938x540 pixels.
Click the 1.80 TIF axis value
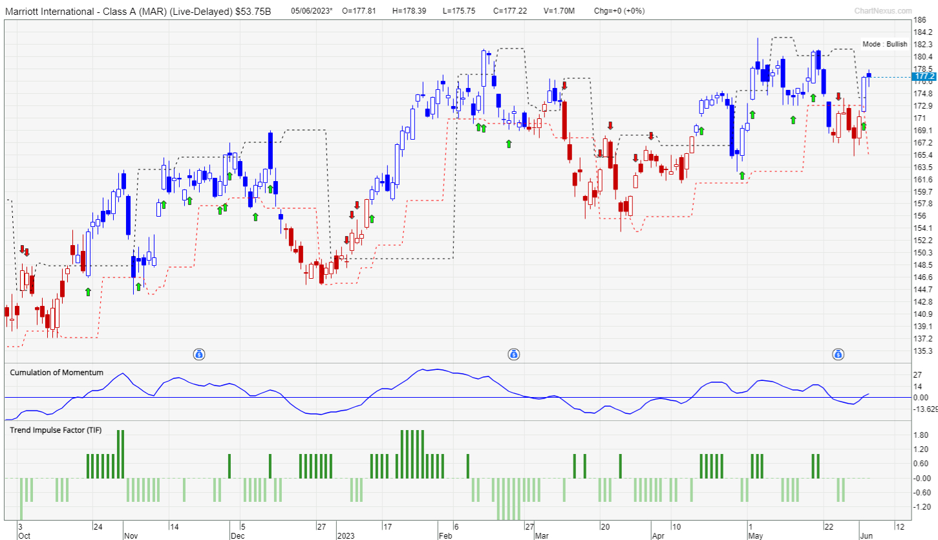pos(921,435)
